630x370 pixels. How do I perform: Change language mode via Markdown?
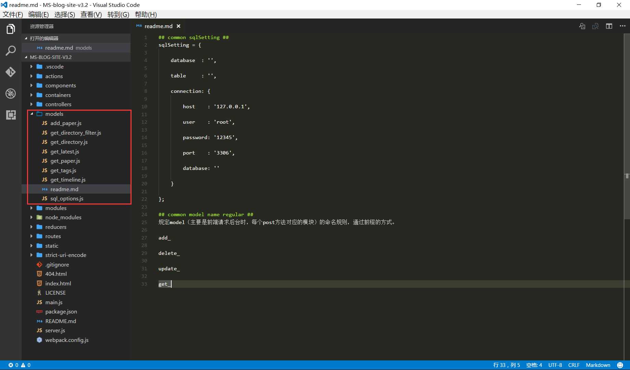tap(598, 365)
